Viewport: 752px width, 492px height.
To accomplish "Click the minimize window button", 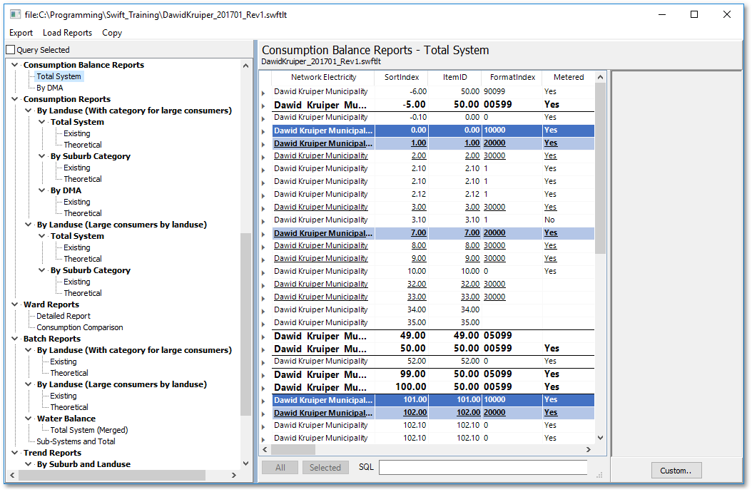I will pyautogui.click(x=662, y=14).
